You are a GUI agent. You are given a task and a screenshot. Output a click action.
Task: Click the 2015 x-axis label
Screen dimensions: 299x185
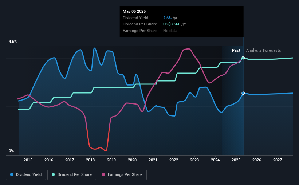(x=28, y=160)
